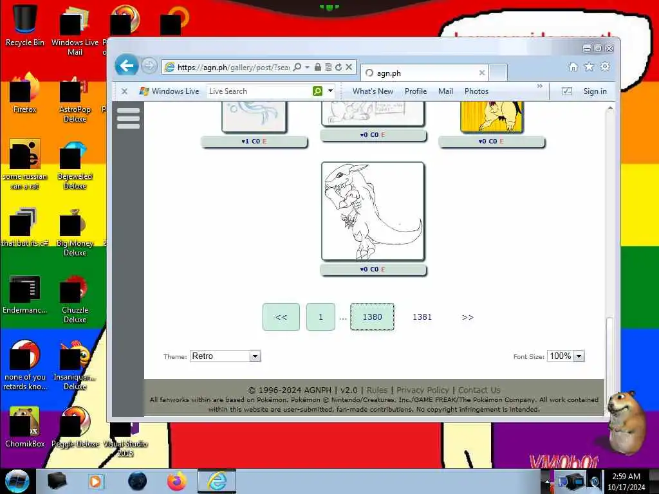Open the Contact Us footer link
Screen dimensions: 659x494
pyautogui.click(x=479, y=390)
